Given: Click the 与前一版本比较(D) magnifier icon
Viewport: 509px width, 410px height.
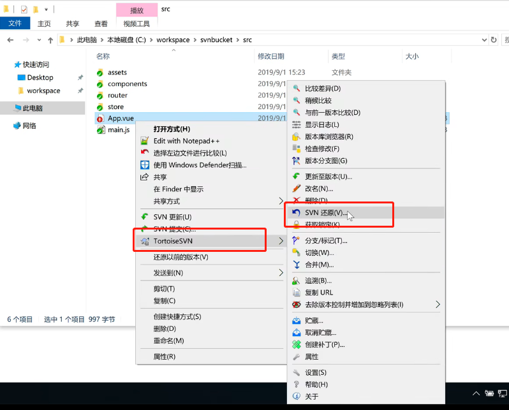Looking at the screenshot, I should 296,112.
